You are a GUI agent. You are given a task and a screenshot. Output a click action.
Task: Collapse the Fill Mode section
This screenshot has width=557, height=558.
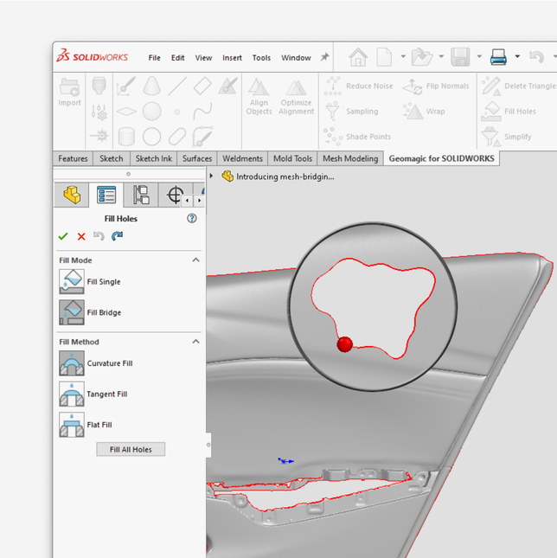pos(195,260)
